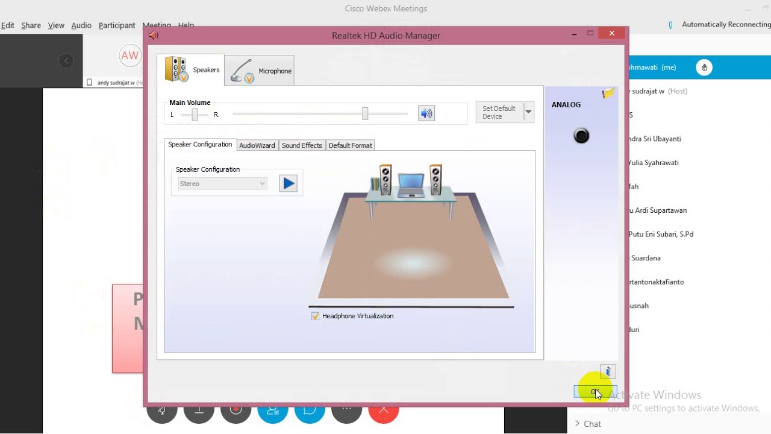Viewport: 771px width, 434px height.
Task: Click the AW host avatar in Webex
Action: point(130,55)
